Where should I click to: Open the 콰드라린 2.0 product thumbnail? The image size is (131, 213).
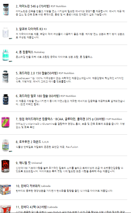(x=5, y=77)
